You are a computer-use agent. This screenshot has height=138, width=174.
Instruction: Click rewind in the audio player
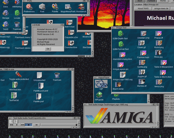click(11, 125)
